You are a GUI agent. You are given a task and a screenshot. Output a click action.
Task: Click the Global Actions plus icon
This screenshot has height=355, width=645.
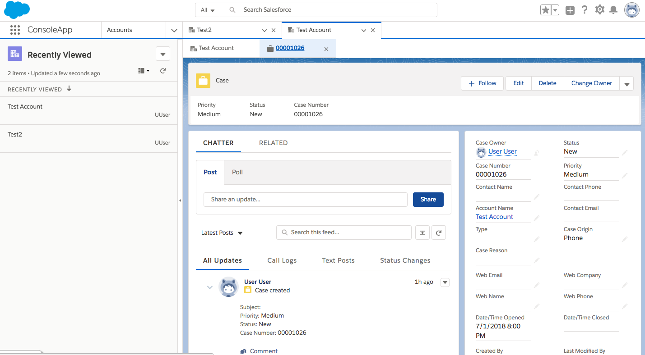[x=570, y=10]
